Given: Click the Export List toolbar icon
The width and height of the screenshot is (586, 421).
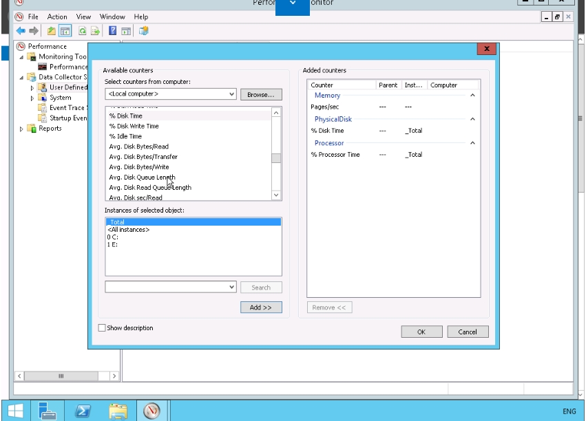Looking at the screenshot, I should click(x=95, y=31).
